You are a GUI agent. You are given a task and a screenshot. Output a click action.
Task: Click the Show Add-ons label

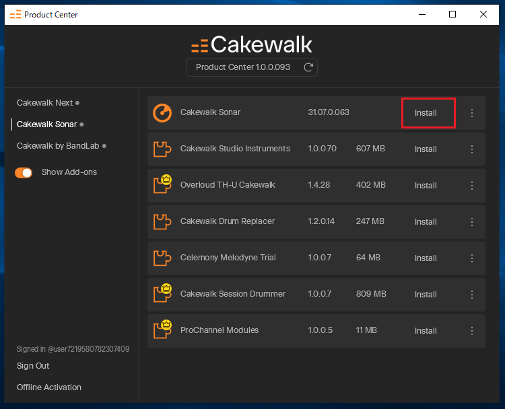pos(69,172)
